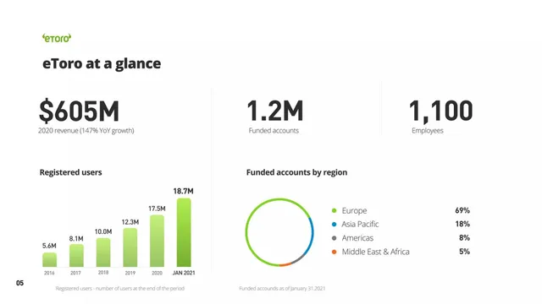
Task: Click the 'Americas' legend label
Action: point(357,238)
